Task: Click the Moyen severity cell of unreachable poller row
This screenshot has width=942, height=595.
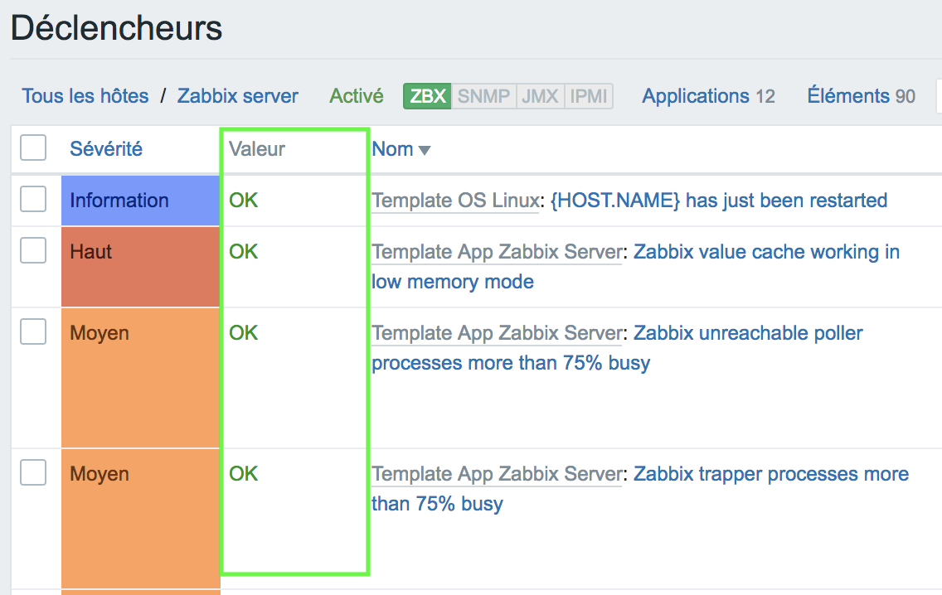Action: click(x=141, y=378)
